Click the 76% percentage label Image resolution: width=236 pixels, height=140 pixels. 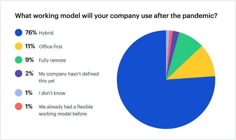pyautogui.click(x=31, y=33)
